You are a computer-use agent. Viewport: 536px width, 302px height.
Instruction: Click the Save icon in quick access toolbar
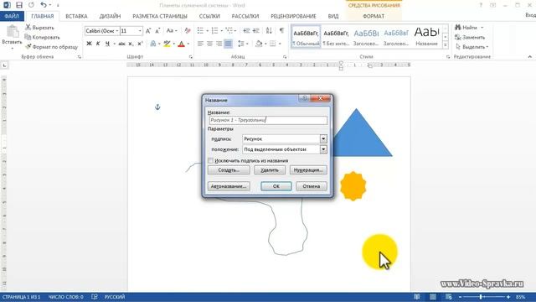pyautogui.click(x=19, y=5)
